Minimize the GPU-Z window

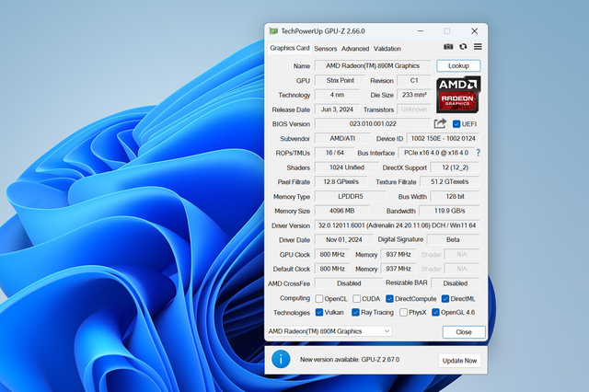coord(421,31)
